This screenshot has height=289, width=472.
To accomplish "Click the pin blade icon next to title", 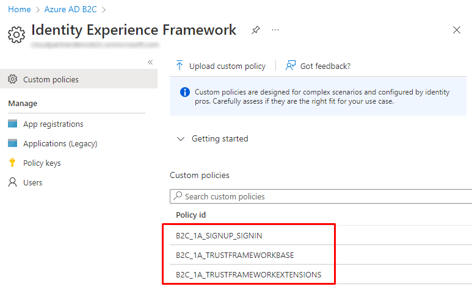I will pyautogui.click(x=256, y=30).
